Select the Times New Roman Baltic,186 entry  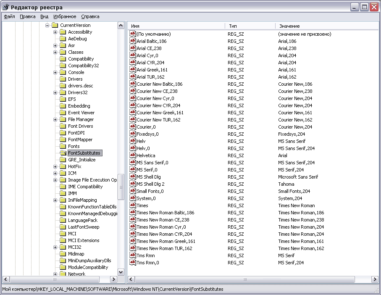(x=165, y=213)
